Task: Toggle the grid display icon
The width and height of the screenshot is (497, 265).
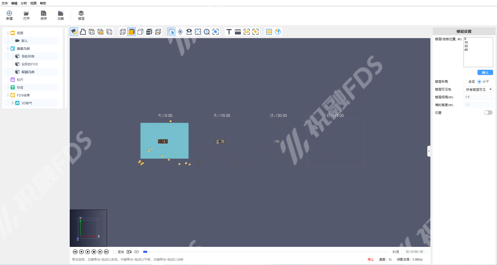Action: pos(269,32)
